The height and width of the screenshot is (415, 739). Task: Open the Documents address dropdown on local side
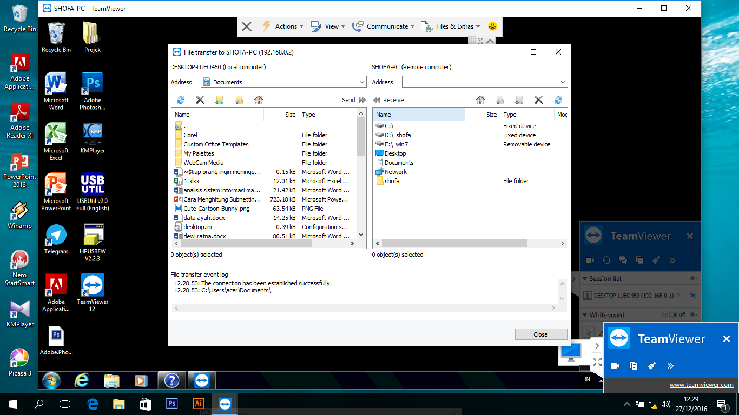[361, 82]
